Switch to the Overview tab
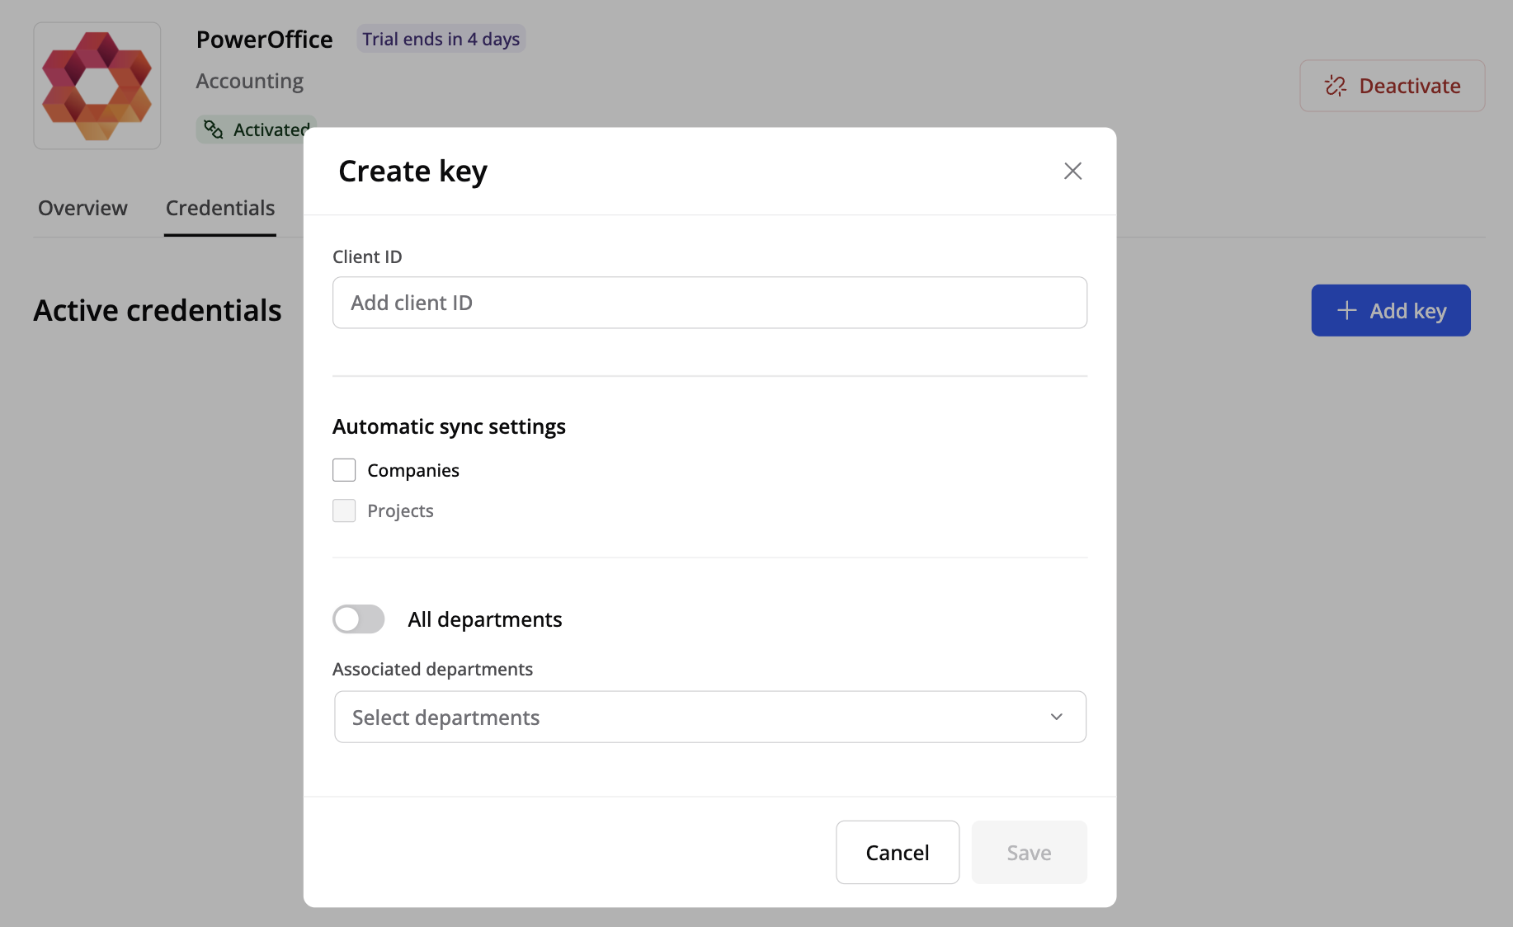1513x927 pixels. (82, 208)
